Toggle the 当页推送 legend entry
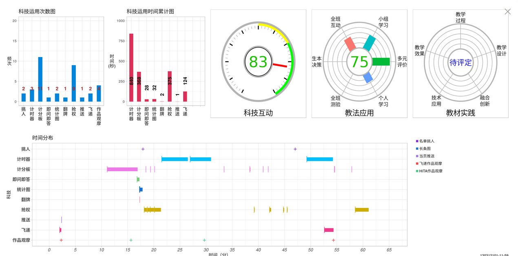The width and height of the screenshot is (518, 256). [427, 156]
